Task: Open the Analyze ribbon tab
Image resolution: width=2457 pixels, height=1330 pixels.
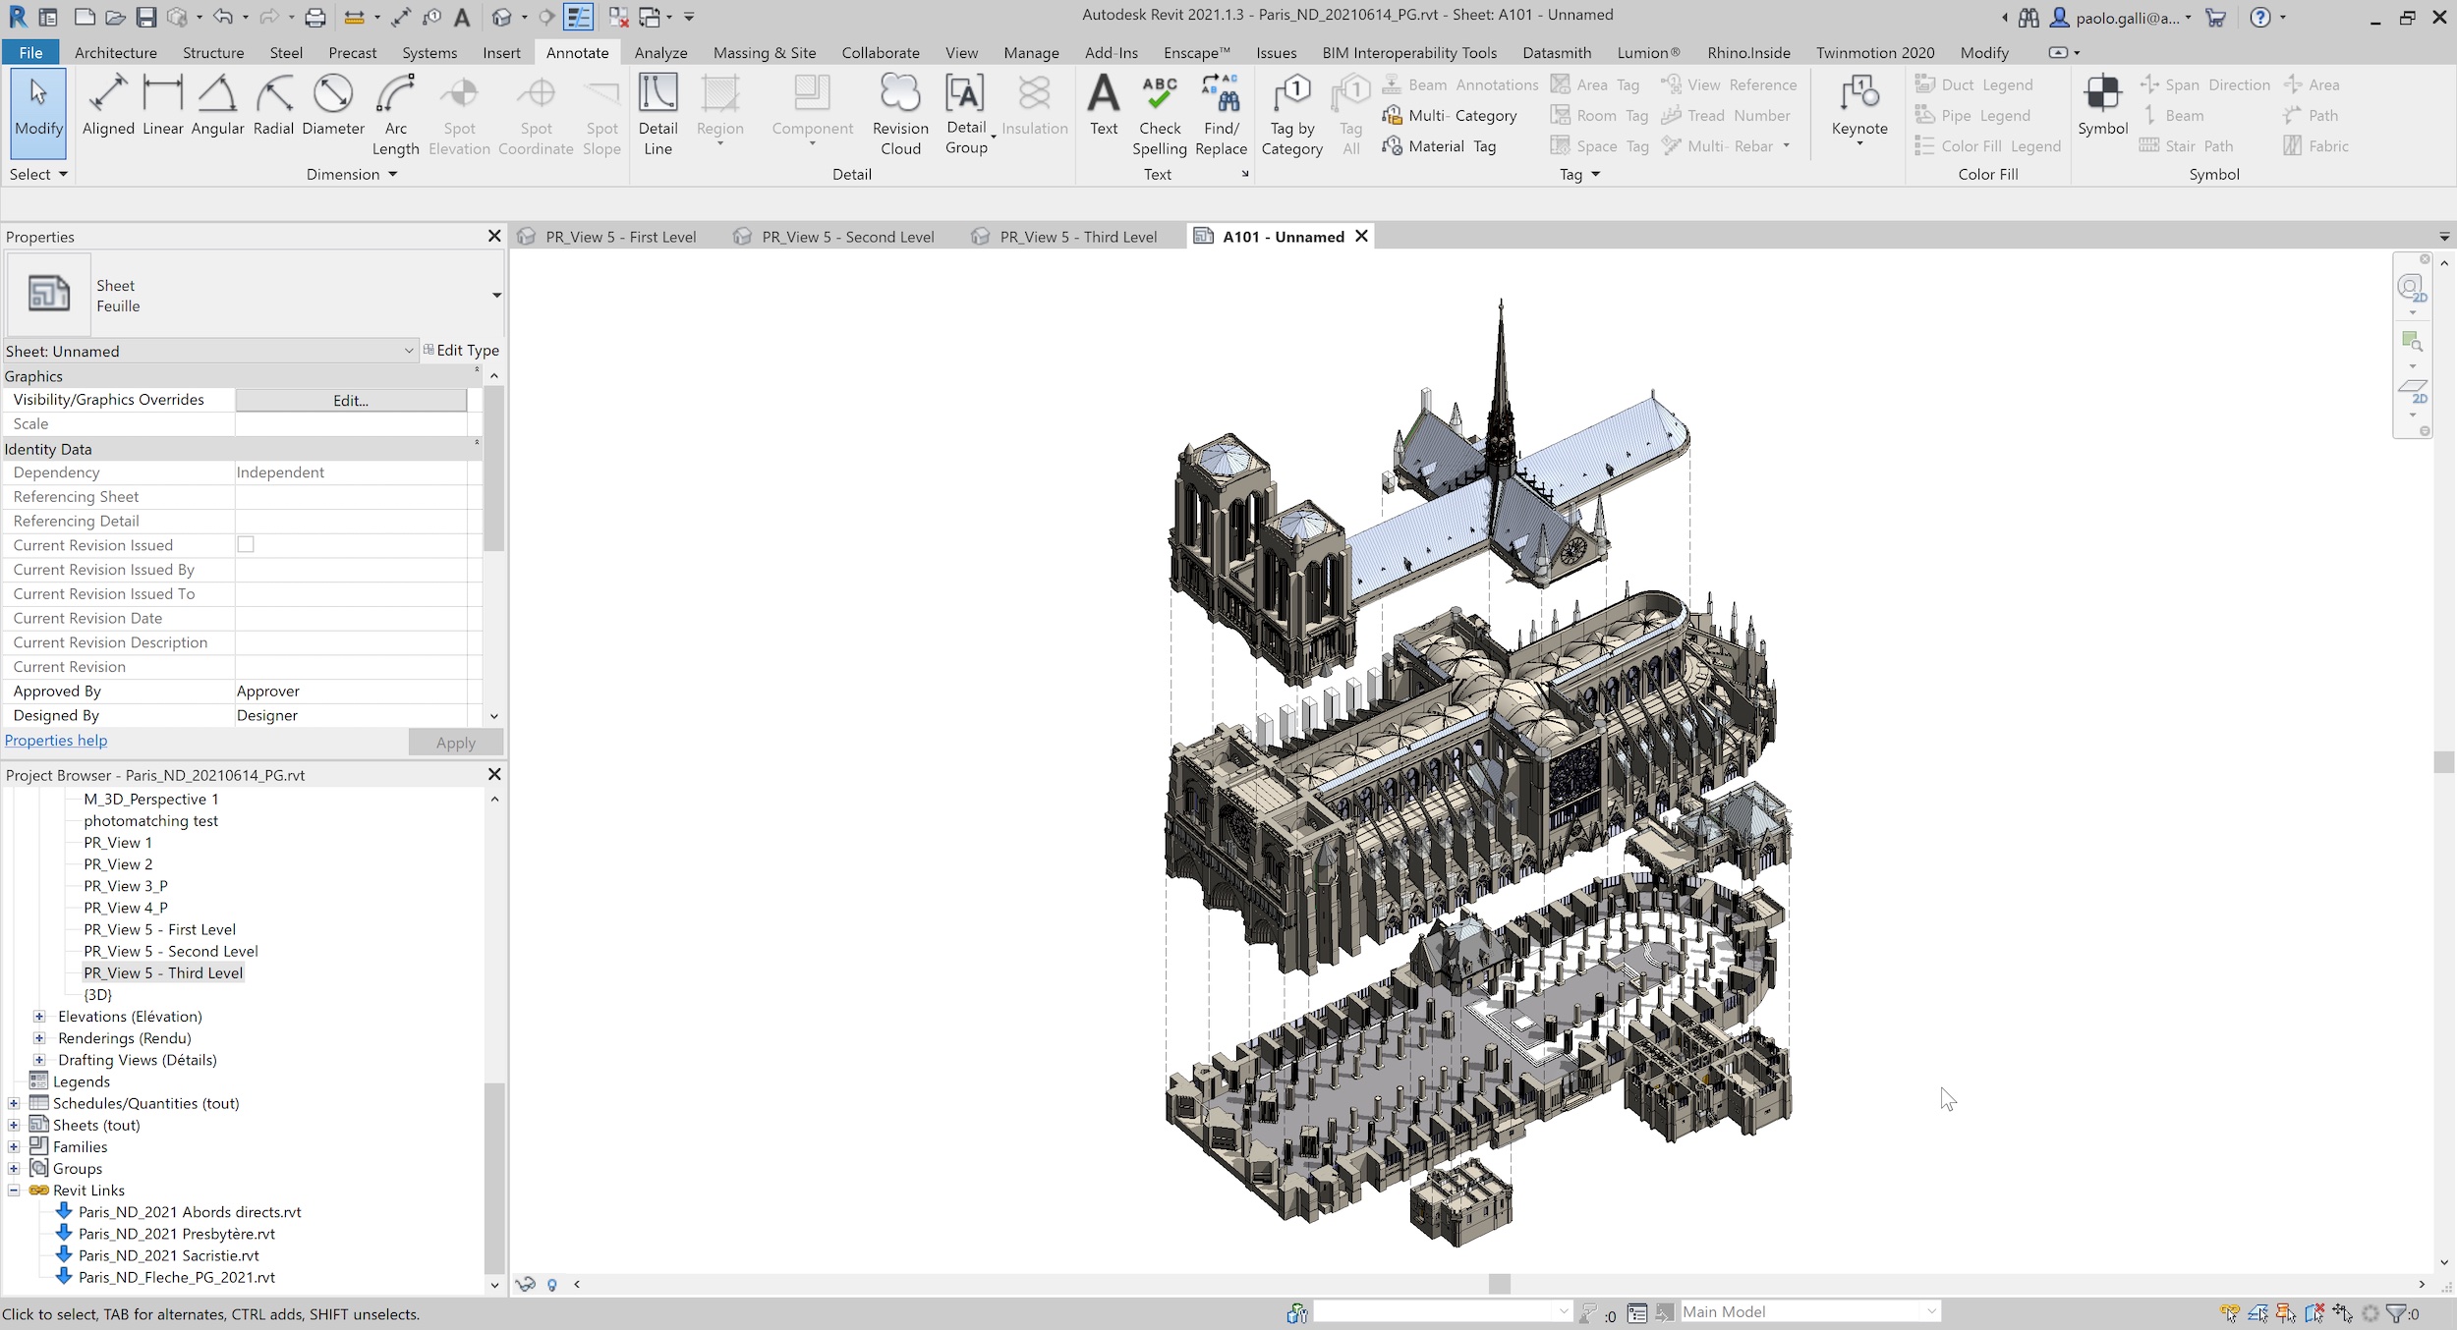Action: [660, 52]
